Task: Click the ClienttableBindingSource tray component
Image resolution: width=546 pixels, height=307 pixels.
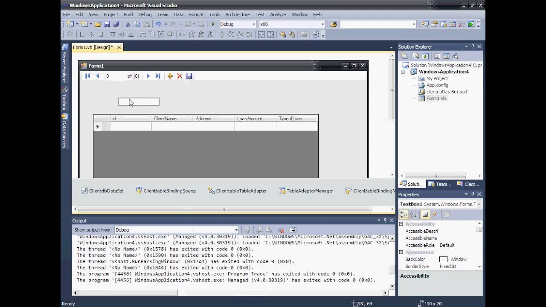Action: point(166,191)
